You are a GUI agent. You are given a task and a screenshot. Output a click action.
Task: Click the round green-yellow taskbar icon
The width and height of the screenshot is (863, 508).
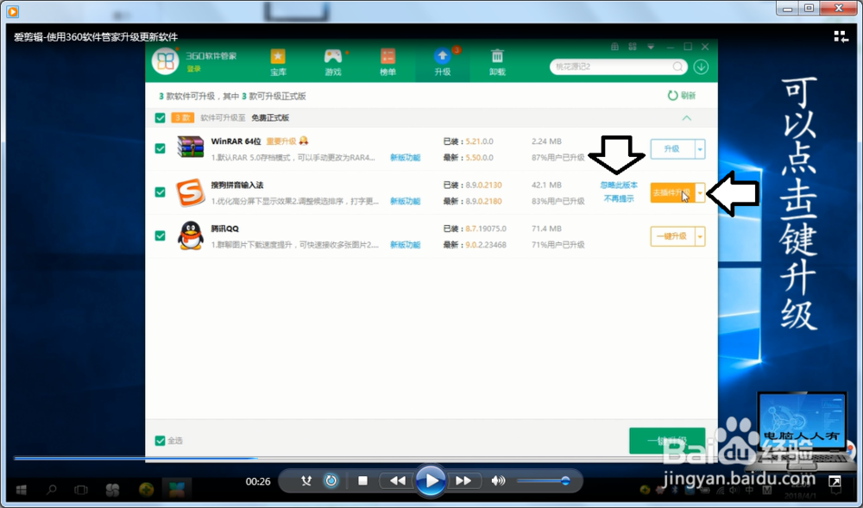point(146,489)
